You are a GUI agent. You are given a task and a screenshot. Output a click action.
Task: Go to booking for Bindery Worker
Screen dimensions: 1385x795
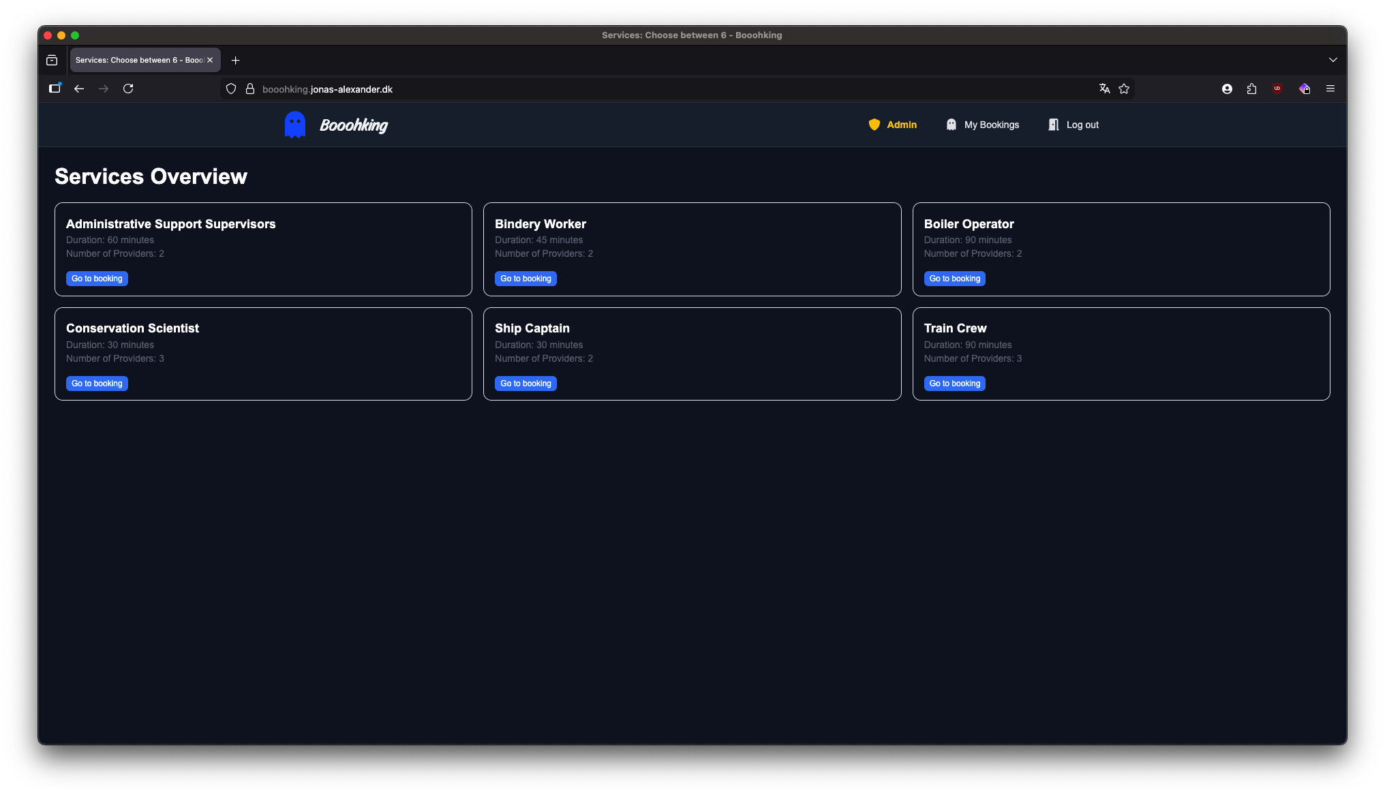click(x=526, y=279)
